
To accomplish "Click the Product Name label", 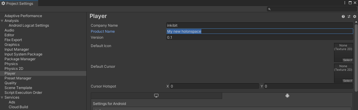I will coord(103,31).
